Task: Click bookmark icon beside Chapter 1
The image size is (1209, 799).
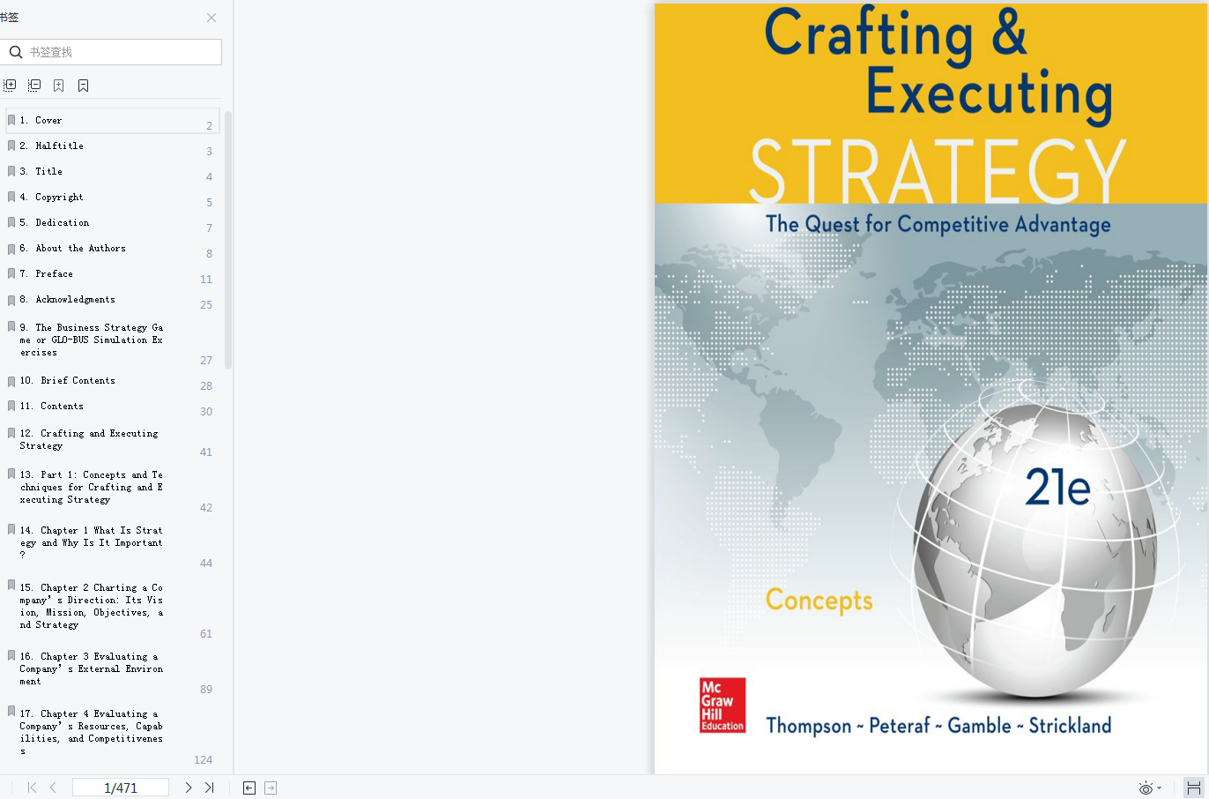Action: click(11, 529)
